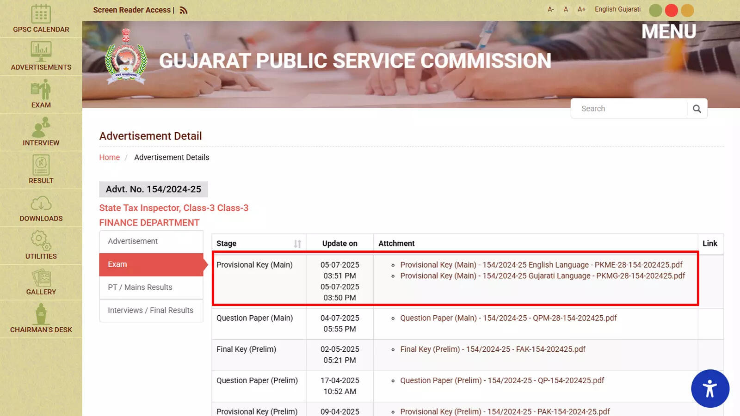This screenshot has width=740, height=416.
Task: Select the Advertisement tab
Action: click(x=151, y=241)
